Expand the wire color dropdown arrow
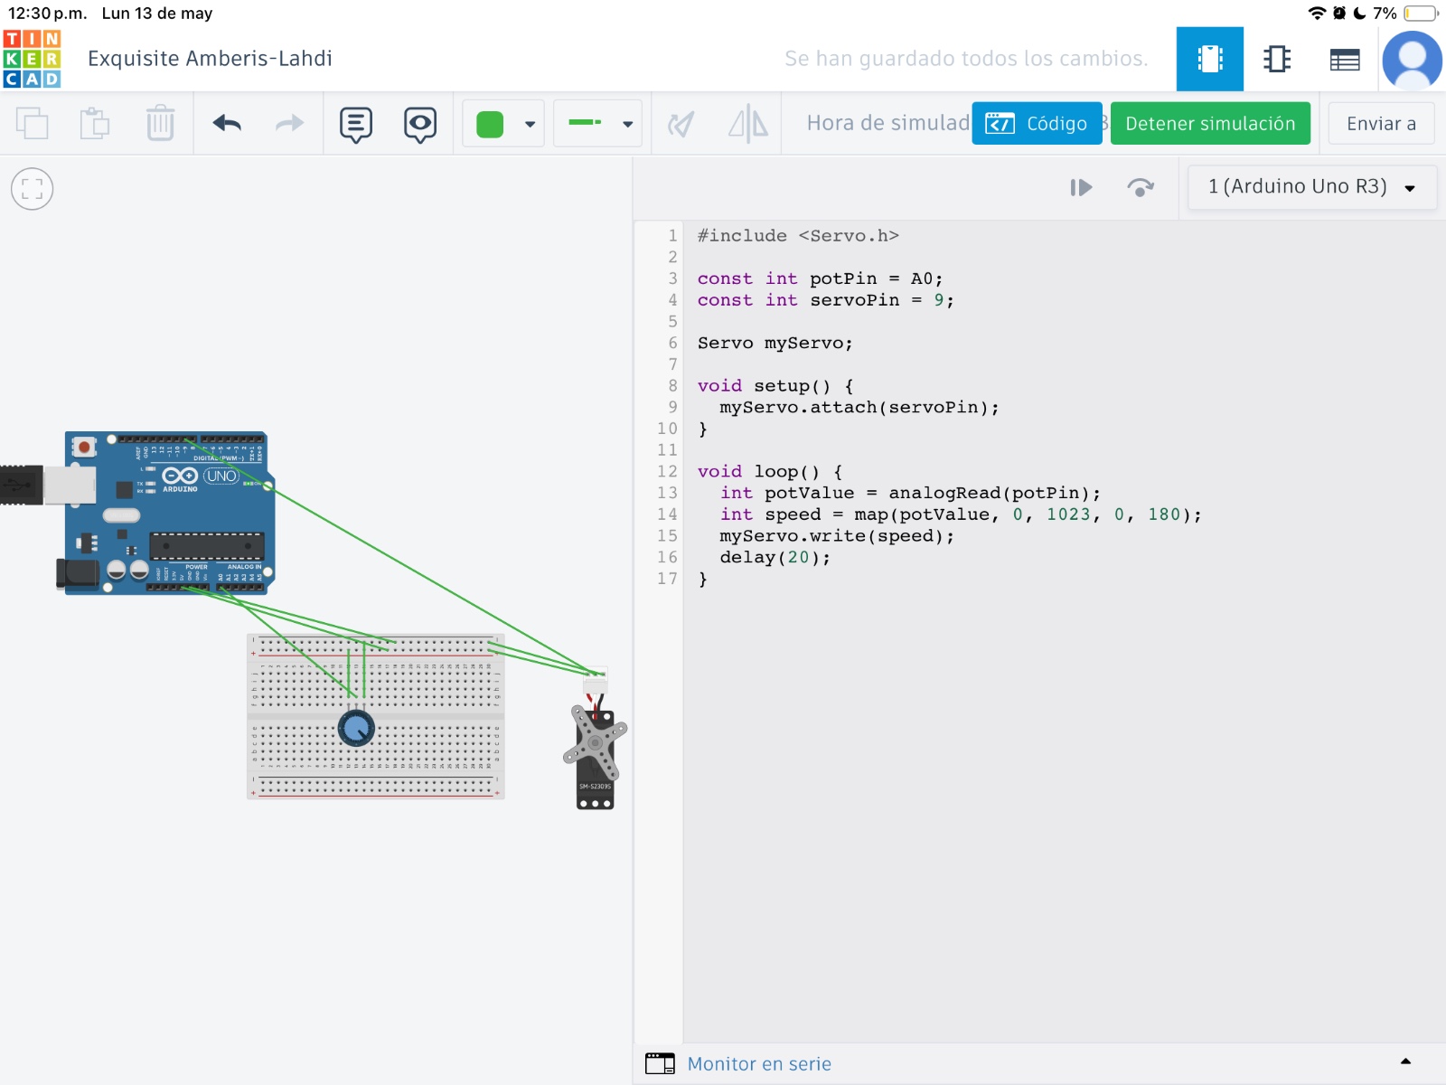Viewport: 1446px width, 1085px height. click(x=531, y=125)
